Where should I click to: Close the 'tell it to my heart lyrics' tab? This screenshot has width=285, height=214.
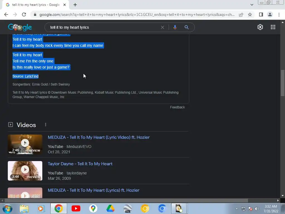[x=65, y=5]
